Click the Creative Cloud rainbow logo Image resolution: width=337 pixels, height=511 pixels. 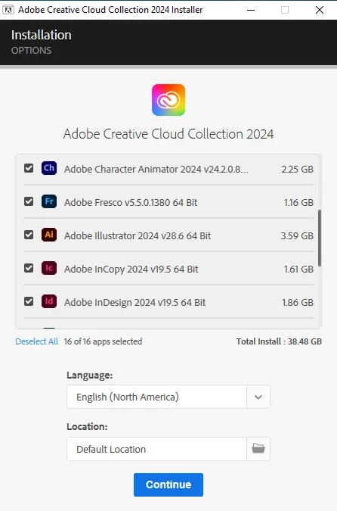(168, 100)
